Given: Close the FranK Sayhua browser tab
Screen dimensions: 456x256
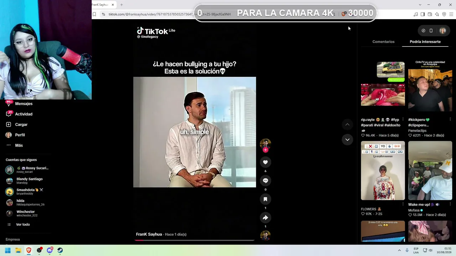Looking at the screenshot, I should pyautogui.click(x=113, y=5).
